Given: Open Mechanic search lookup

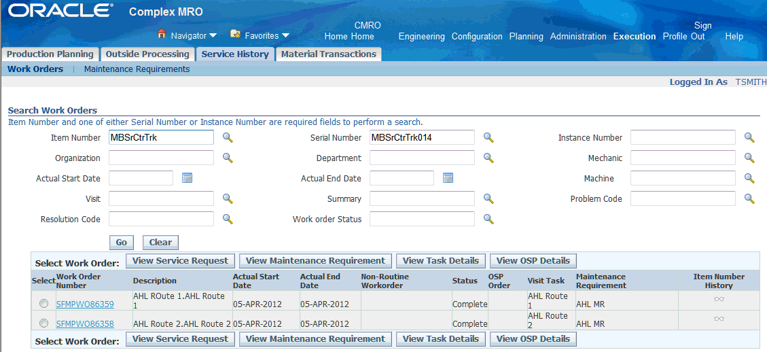Looking at the screenshot, I should coord(749,158).
